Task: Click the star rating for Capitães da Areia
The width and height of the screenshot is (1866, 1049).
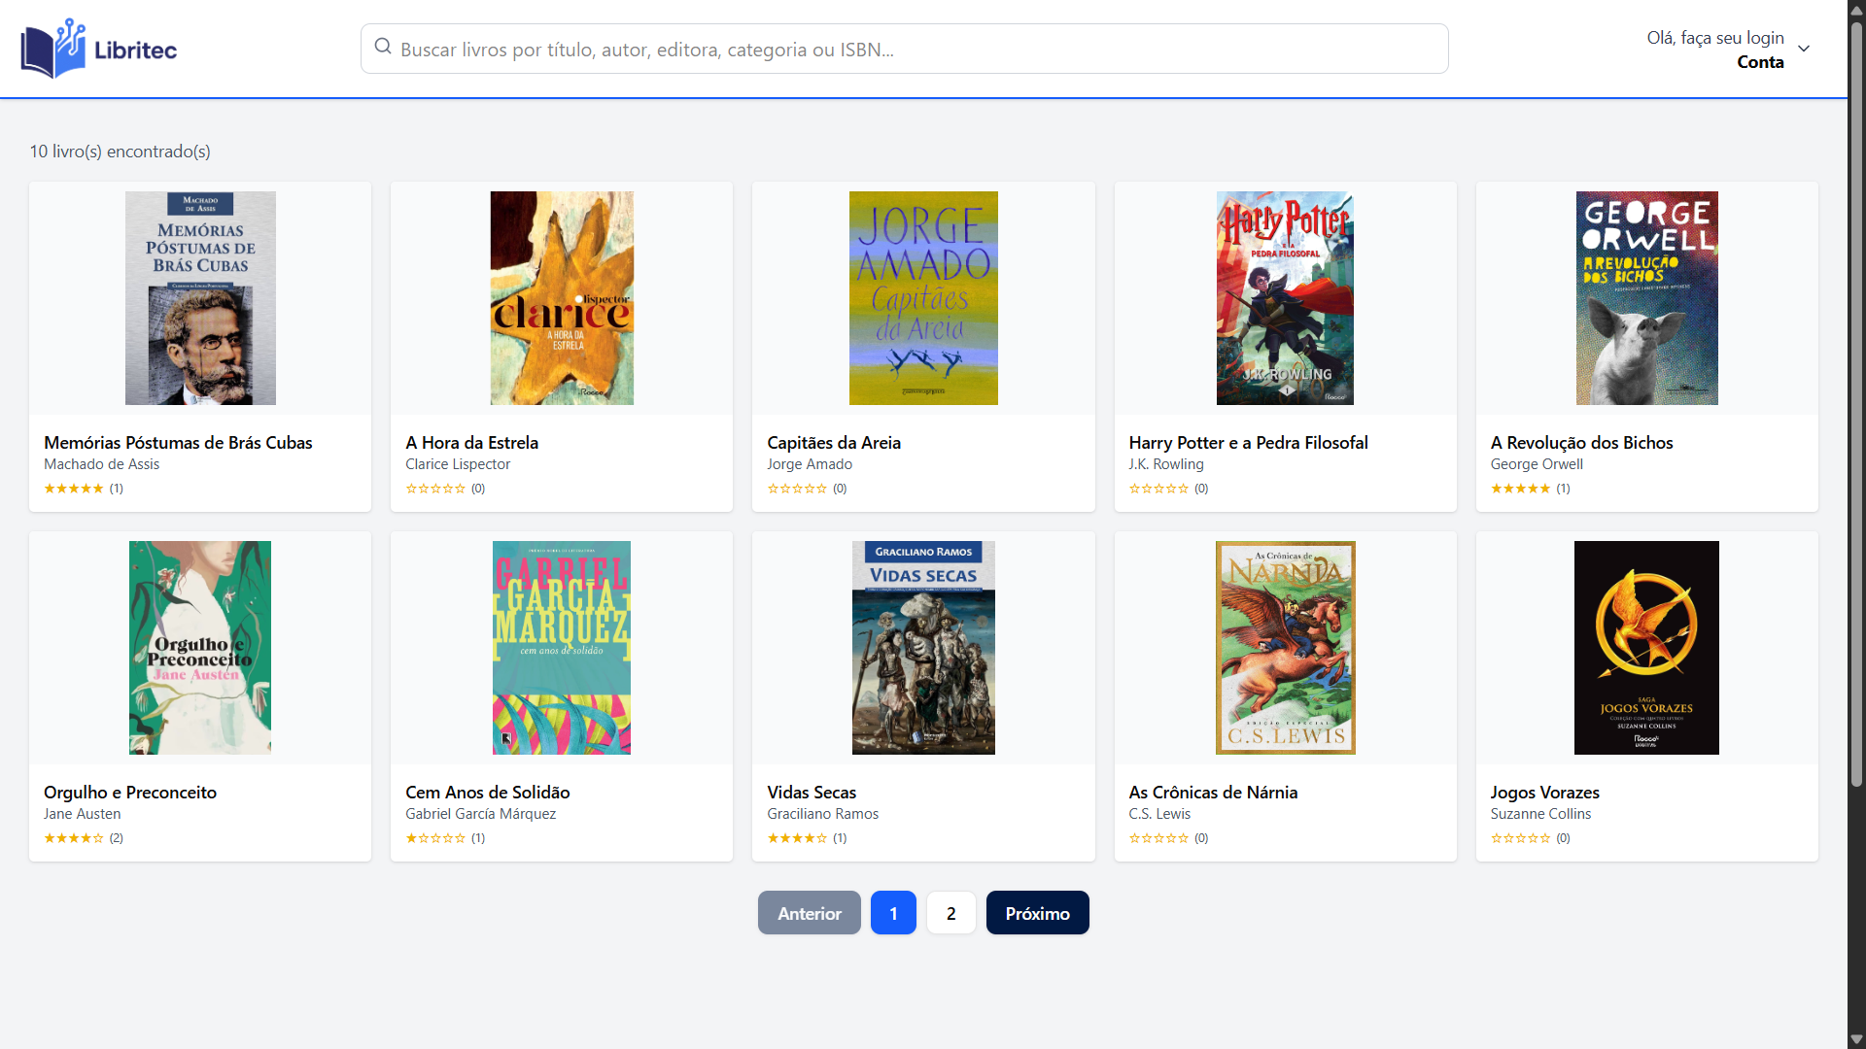Action: (x=797, y=489)
